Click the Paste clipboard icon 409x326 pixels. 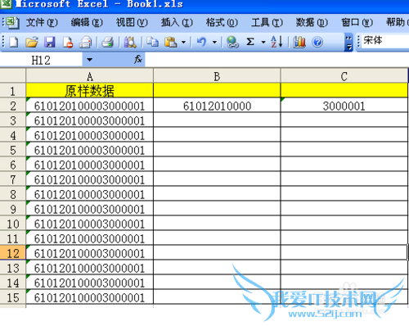pyautogui.click(x=171, y=43)
